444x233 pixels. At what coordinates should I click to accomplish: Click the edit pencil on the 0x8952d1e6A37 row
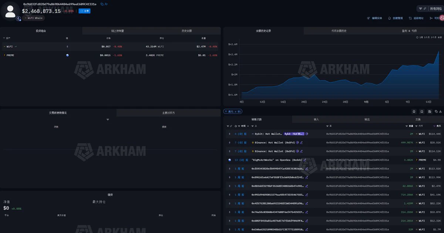[x=306, y=177]
